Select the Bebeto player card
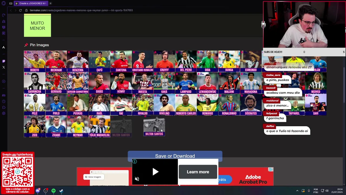The width and height of the screenshot is (346, 195). coord(35,61)
